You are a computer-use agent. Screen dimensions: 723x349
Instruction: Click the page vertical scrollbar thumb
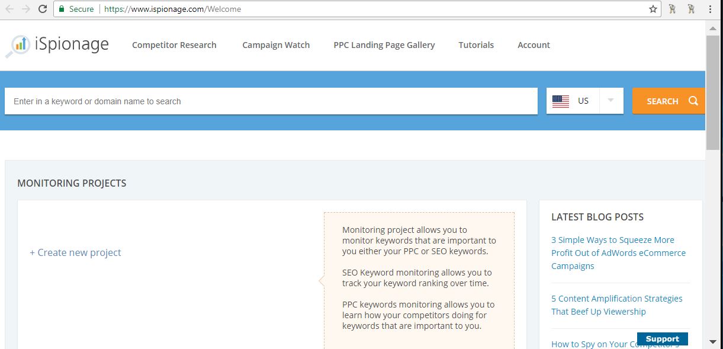[x=713, y=92]
